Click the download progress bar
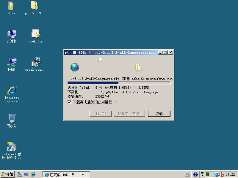The width and height of the screenshot is (238, 178). [119, 83]
